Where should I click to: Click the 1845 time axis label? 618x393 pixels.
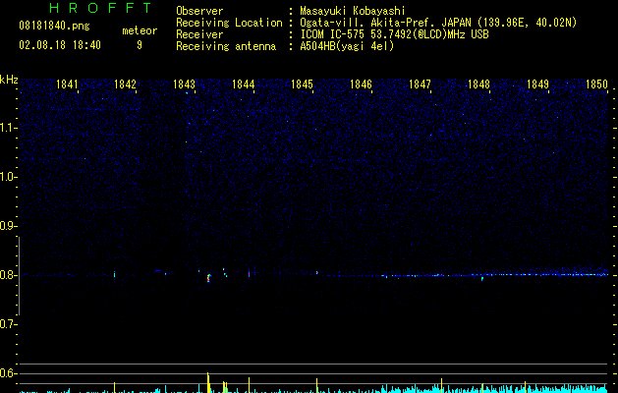coord(302,84)
